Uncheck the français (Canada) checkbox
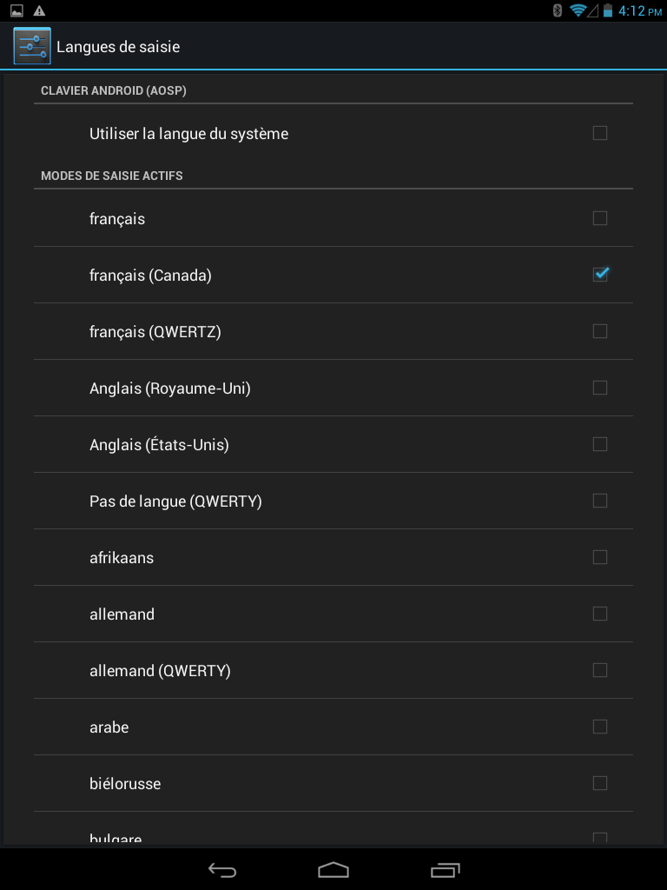 pyautogui.click(x=599, y=274)
